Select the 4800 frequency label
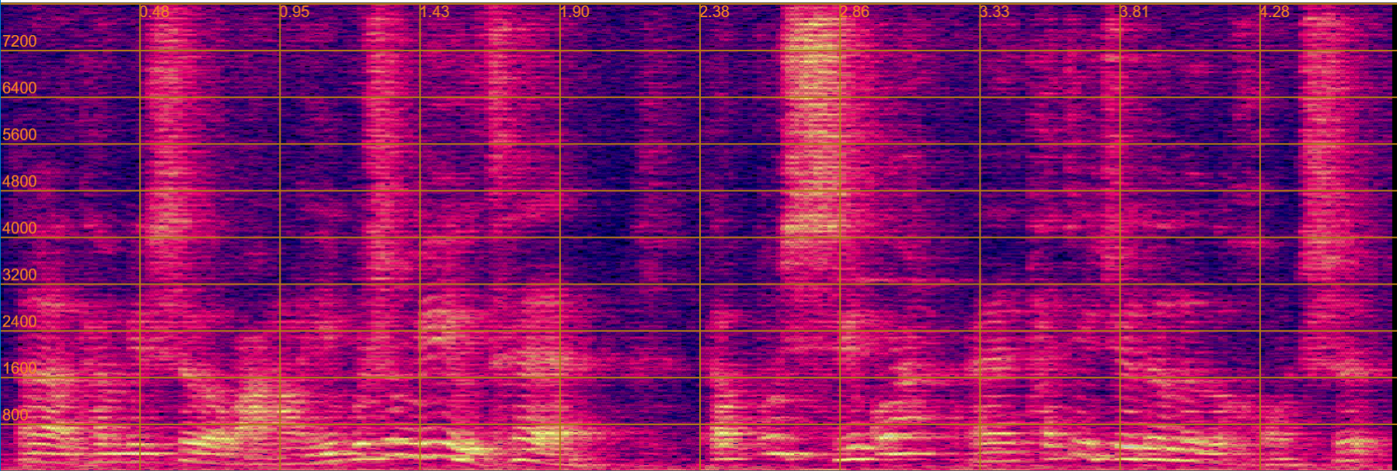 pos(19,181)
